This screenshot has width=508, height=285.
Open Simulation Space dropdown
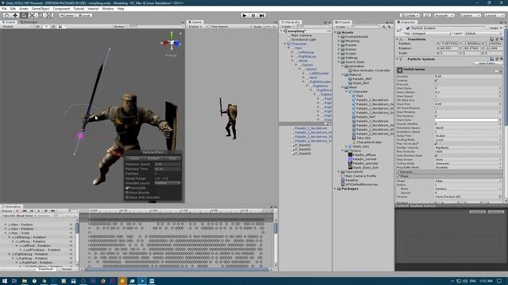pos(468,128)
